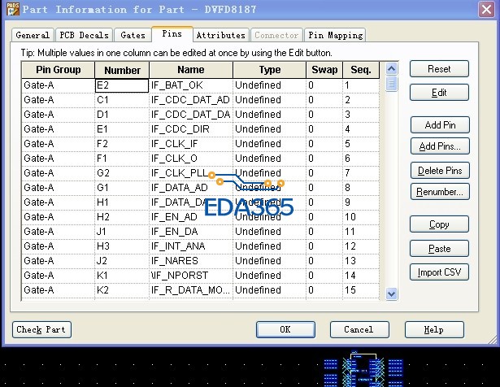Click the Swap column header
Viewport: 500px width, 387px height.
coord(324,70)
